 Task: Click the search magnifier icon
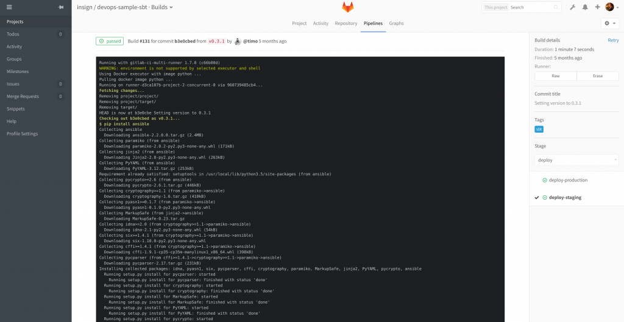(x=556, y=7)
